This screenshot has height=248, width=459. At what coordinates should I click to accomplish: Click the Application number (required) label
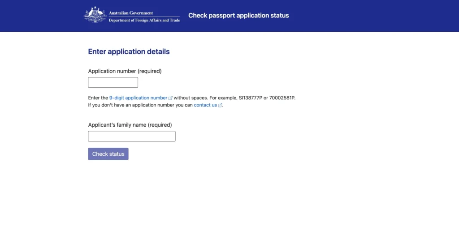125,71
